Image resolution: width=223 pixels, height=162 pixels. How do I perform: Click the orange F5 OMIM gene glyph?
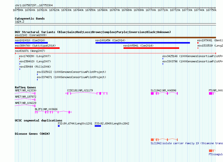point(212,151)
